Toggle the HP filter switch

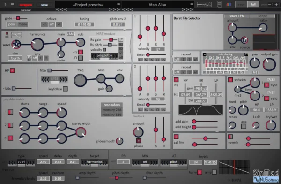[12, 70]
